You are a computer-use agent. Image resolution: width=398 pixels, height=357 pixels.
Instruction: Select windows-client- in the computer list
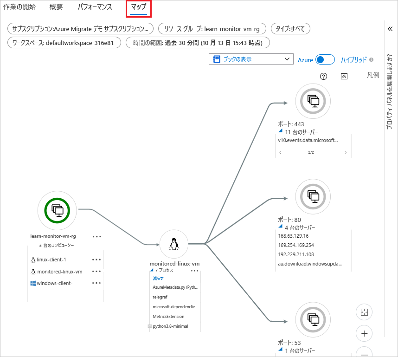coord(54,283)
